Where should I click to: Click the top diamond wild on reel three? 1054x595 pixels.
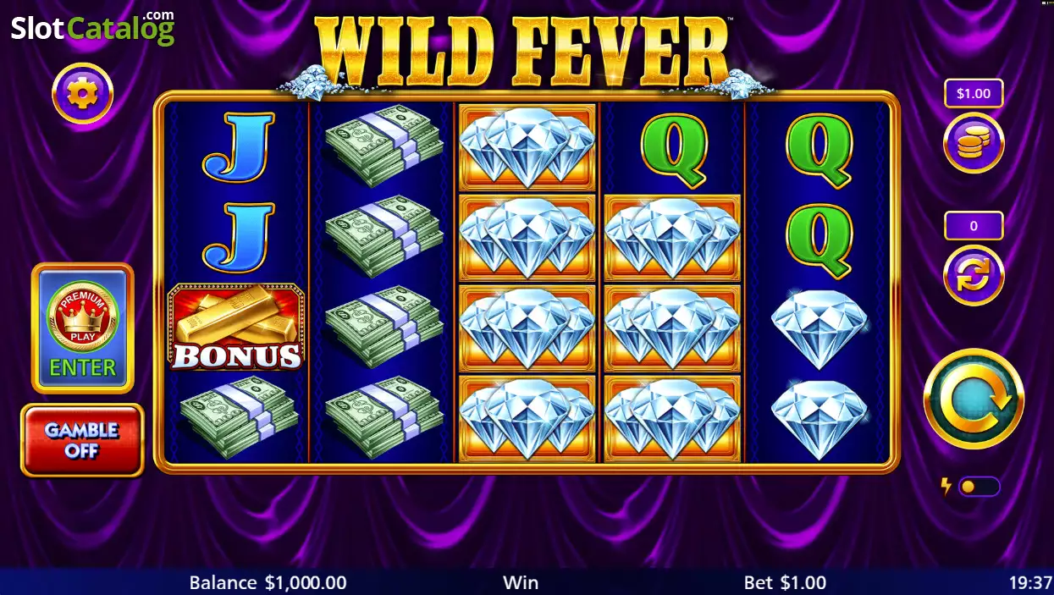(x=527, y=147)
